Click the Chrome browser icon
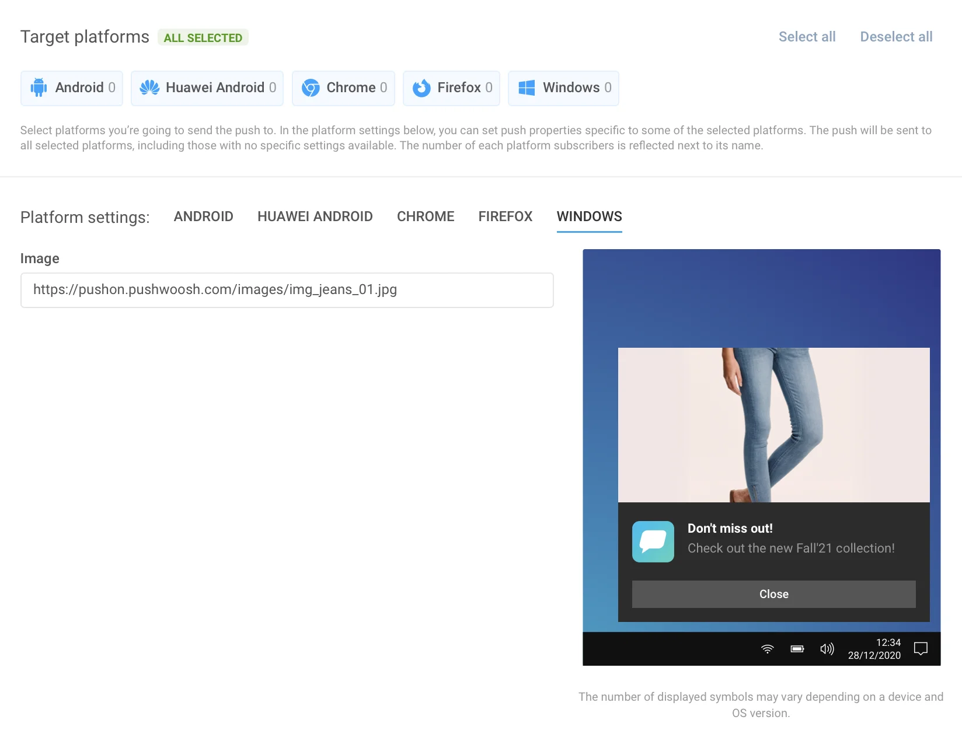Screen dimensions: 962x741 pyautogui.click(x=311, y=88)
